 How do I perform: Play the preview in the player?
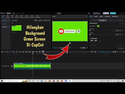tap(70, 48)
